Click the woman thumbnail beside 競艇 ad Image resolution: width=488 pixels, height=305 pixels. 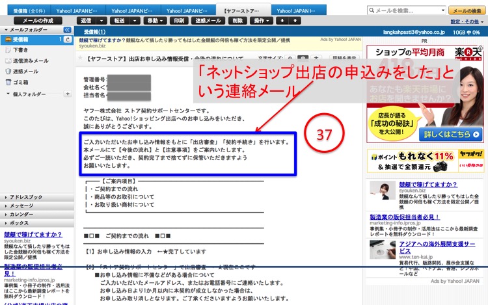tap(383, 190)
